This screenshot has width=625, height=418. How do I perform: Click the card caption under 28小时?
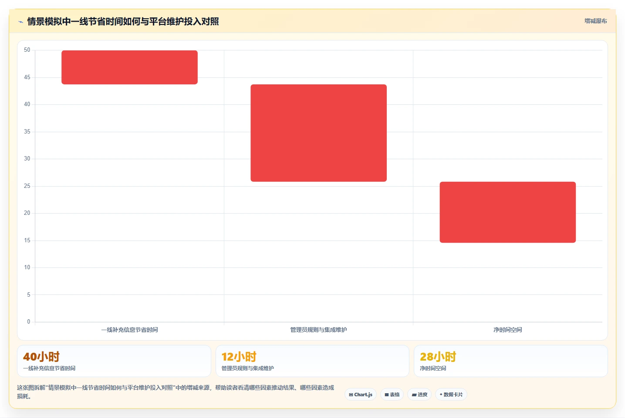433,368
